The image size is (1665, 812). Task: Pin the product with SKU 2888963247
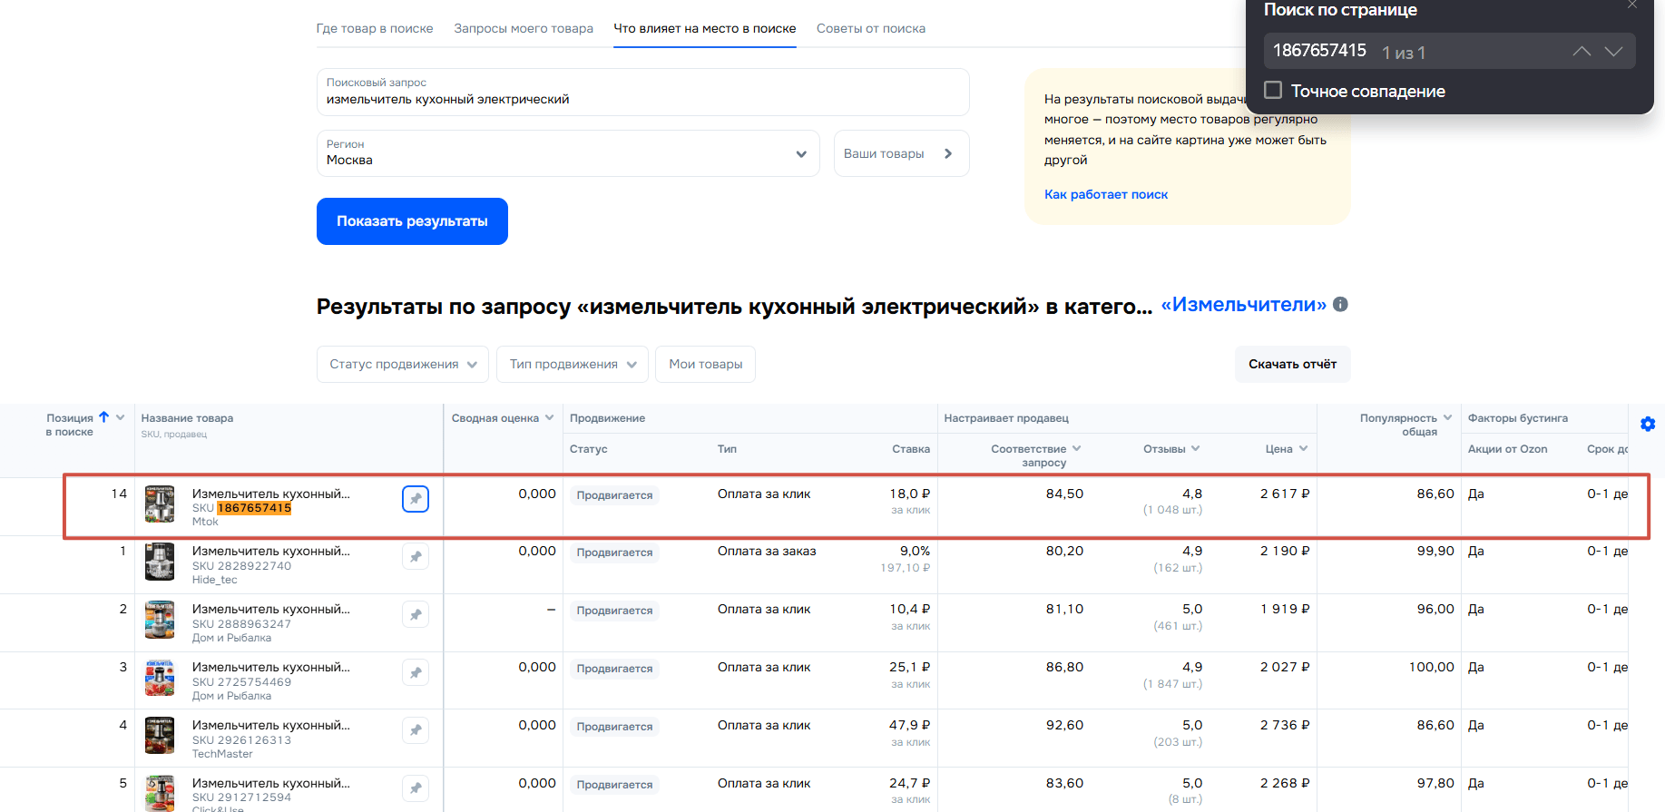point(416,614)
